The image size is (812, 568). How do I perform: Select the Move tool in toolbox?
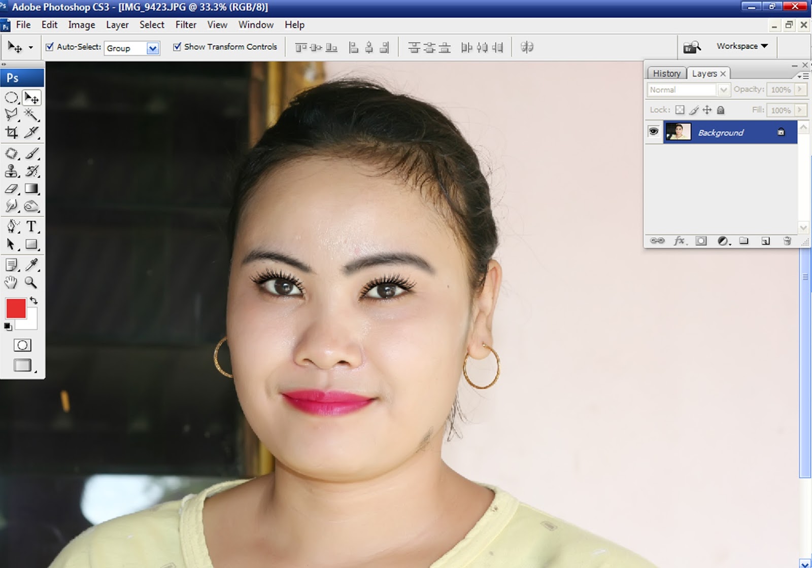[31, 97]
